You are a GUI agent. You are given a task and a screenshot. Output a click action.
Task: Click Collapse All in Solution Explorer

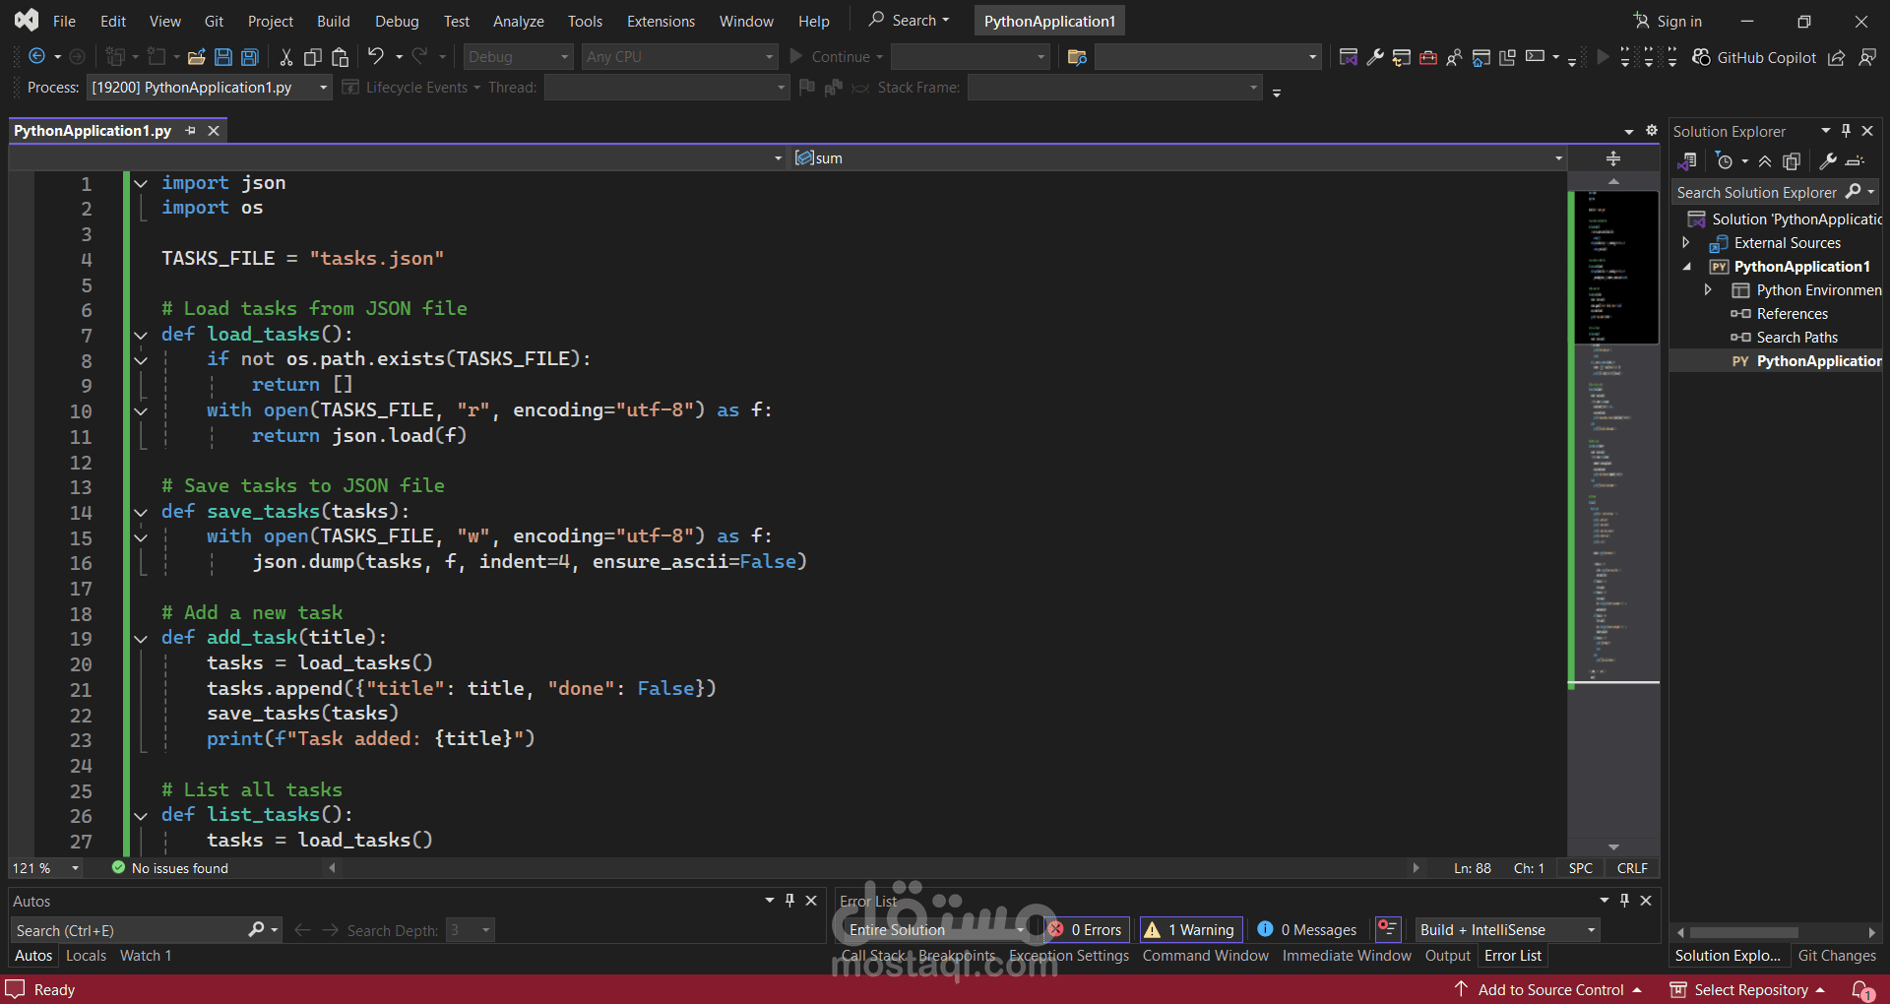1765,161
